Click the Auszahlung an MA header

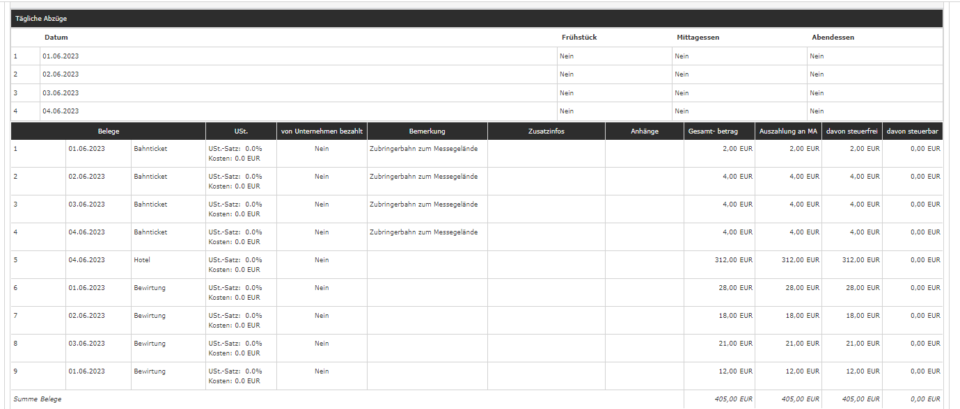coord(788,131)
